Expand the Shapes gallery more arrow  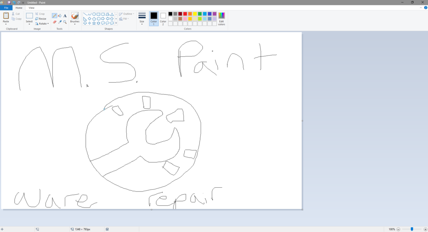click(116, 23)
